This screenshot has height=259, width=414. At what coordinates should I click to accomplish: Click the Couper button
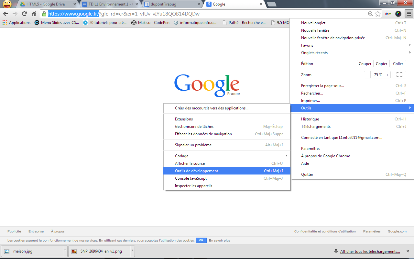click(365, 64)
